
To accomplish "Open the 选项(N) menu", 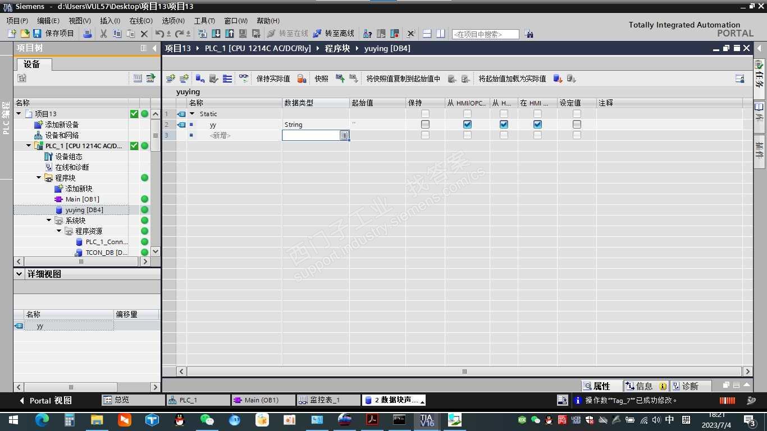I will coord(173,21).
